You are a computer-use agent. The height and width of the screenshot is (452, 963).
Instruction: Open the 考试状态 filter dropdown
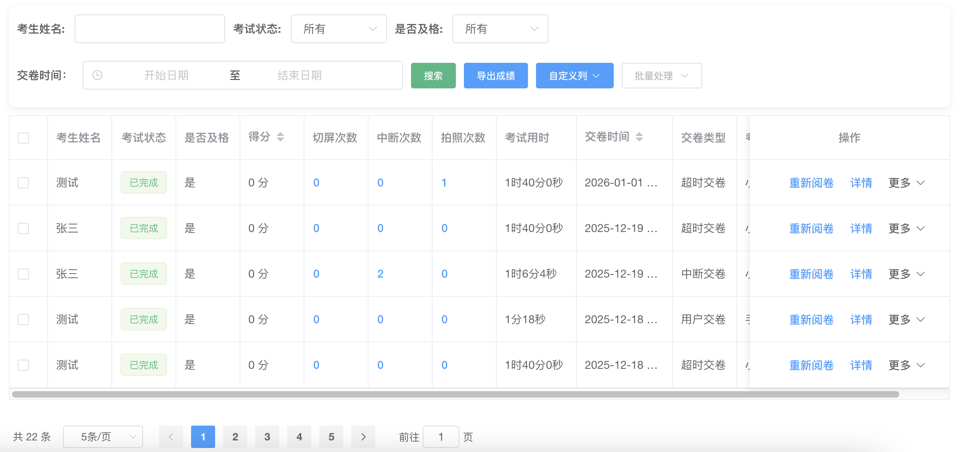(338, 28)
